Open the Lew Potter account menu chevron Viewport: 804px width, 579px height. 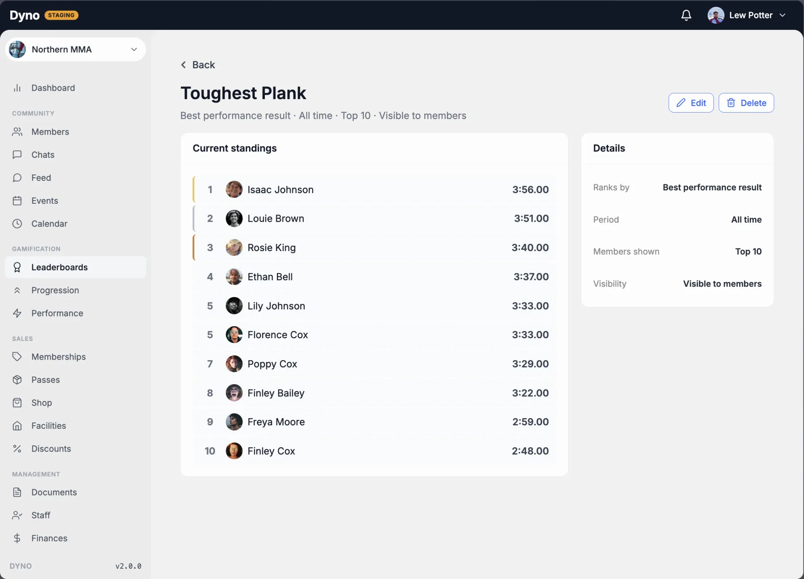click(783, 15)
